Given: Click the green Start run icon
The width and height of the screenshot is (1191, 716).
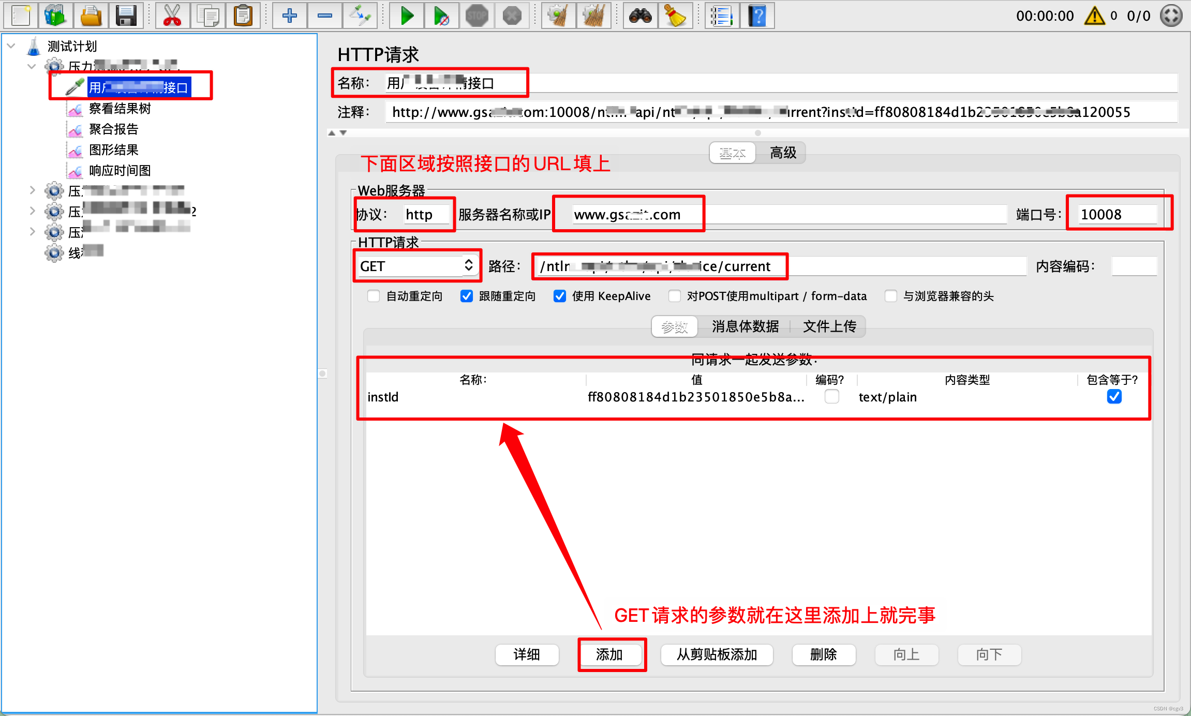Looking at the screenshot, I should click(407, 16).
